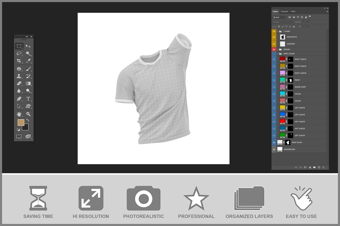The image size is (340, 226).
Task: Select the Rectangular Marquee tool
Action: (x=19, y=46)
